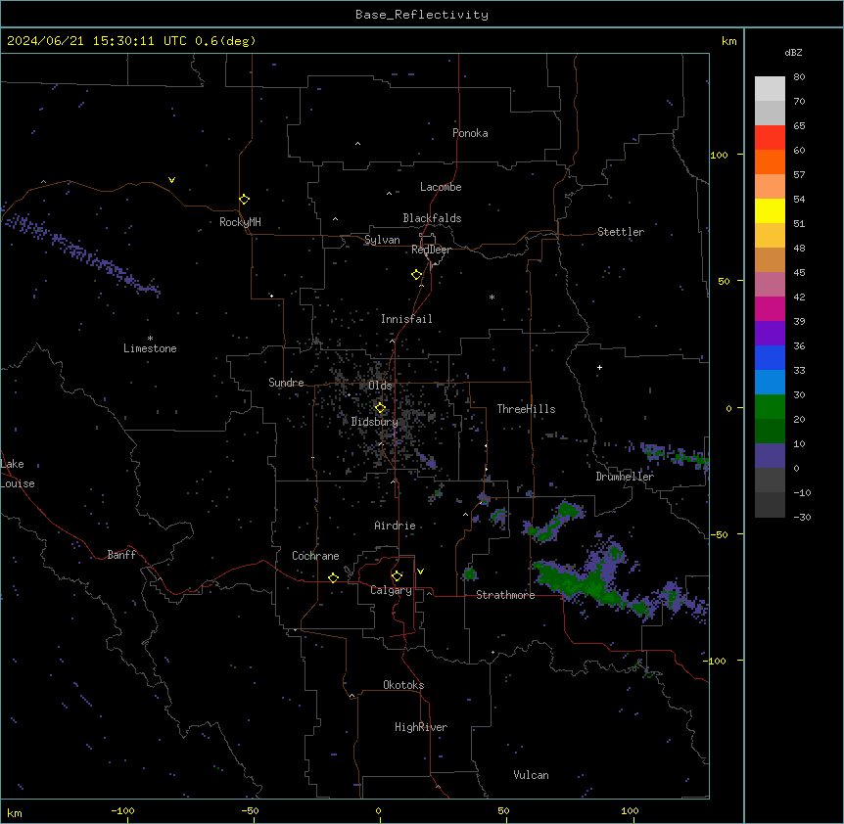Click the km unit label at bottom left
Viewport: 844px width, 824px height.
[x=15, y=813]
